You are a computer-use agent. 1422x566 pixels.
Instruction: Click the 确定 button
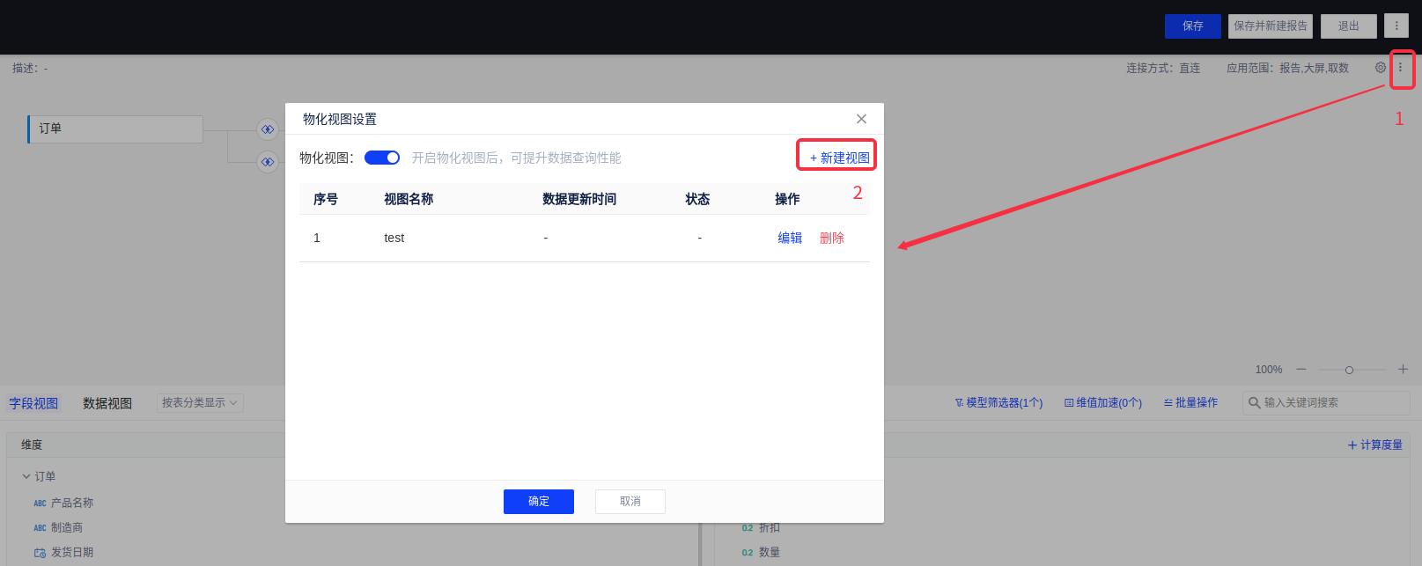coord(538,502)
